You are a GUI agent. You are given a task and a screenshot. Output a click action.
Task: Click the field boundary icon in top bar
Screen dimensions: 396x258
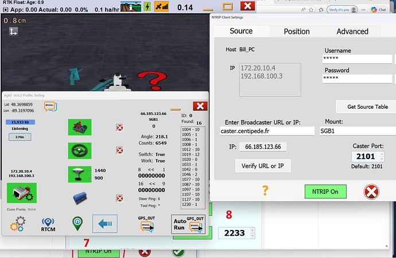[131, 6]
